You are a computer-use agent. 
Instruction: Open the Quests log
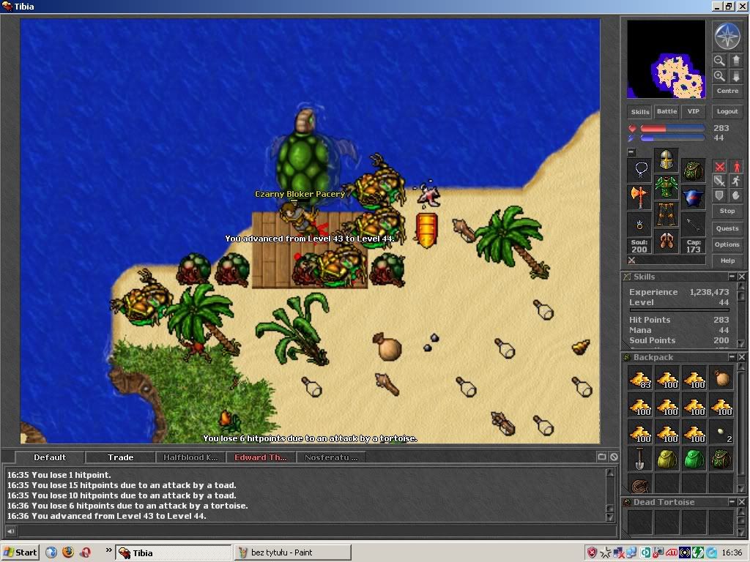(727, 228)
